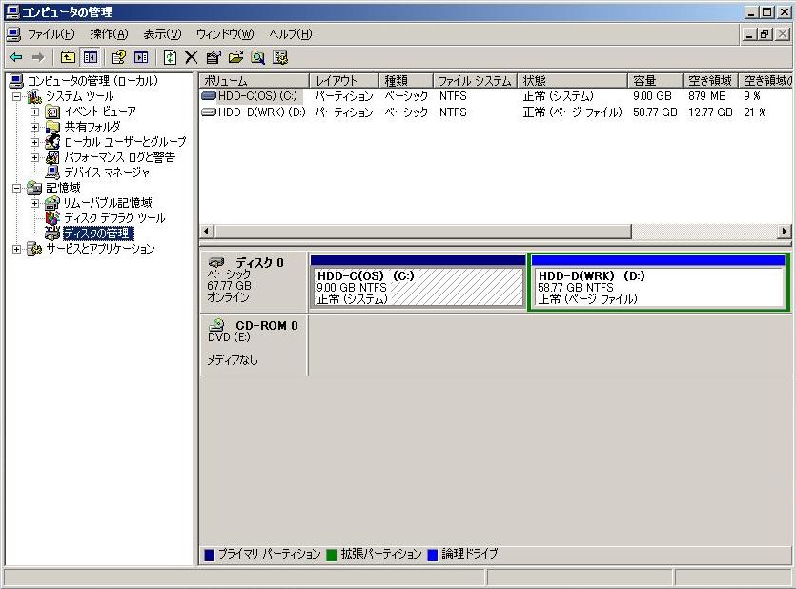Select the HDD-C(OS) partition block in Disk 0
The image size is (796, 589).
(418, 281)
